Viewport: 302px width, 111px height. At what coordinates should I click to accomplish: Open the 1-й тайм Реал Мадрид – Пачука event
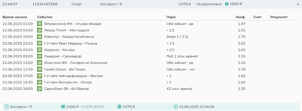coord(70,43)
